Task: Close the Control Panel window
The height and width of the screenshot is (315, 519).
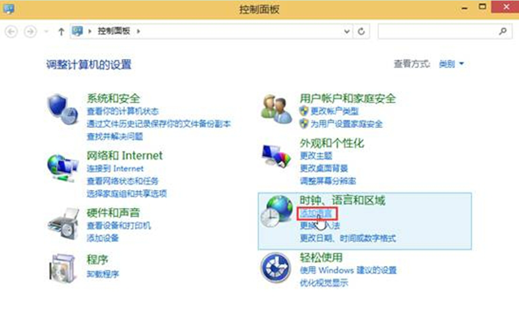Action: click(x=506, y=7)
